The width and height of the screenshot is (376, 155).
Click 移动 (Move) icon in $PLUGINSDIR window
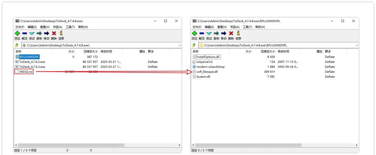coord(223,33)
